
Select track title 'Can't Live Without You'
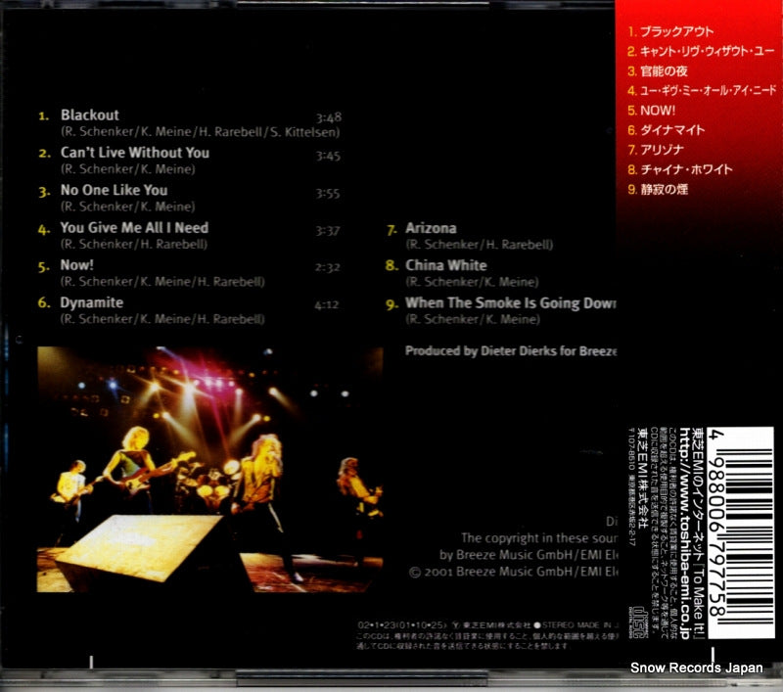point(135,153)
